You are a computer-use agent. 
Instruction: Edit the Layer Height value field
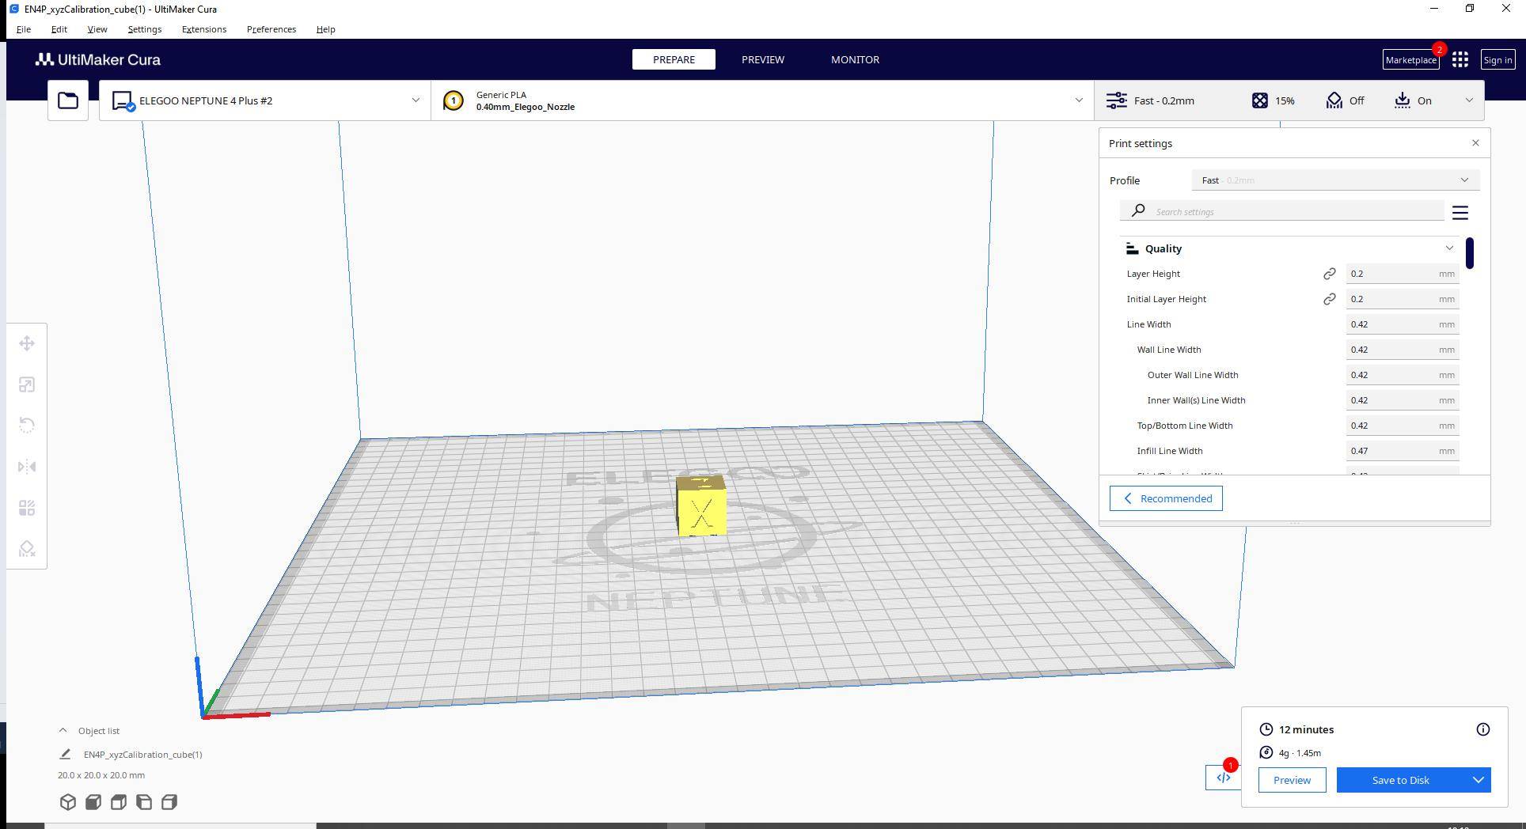pyautogui.click(x=1403, y=274)
